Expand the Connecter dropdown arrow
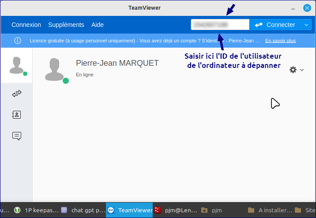Image resolution: width=316 pixels, height=218 pixels. [306, 25]
